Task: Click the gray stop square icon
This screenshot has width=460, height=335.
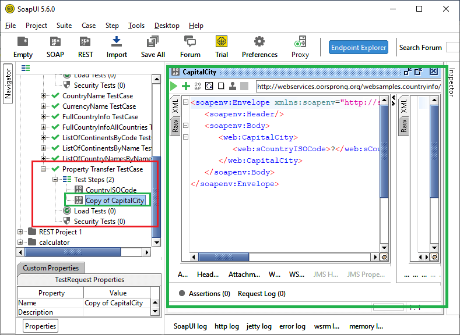Action: click(x=244, y=86)
